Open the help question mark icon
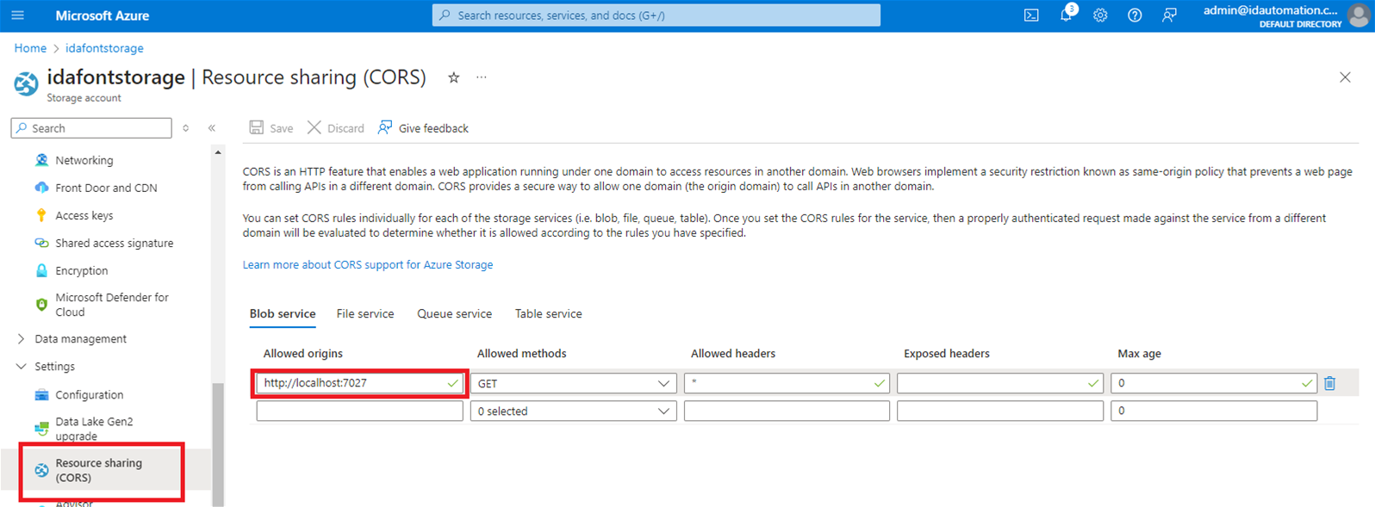The height and width of the screenshot is (507, 1375). pos(1135,15)
